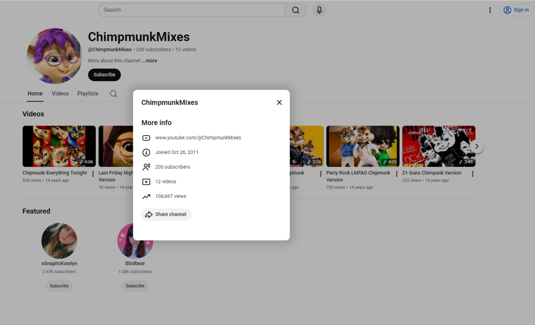Click the trending arrow views icon
535x325 pixels.
pyautogui.click(x=146, y=196)
